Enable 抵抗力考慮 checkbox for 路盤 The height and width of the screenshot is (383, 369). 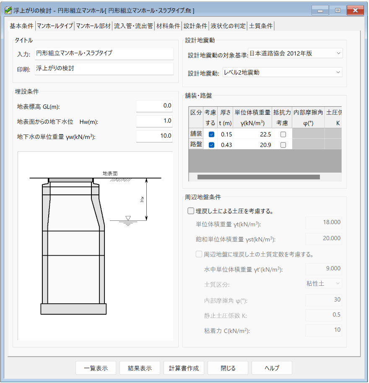(x=283, y=145)
